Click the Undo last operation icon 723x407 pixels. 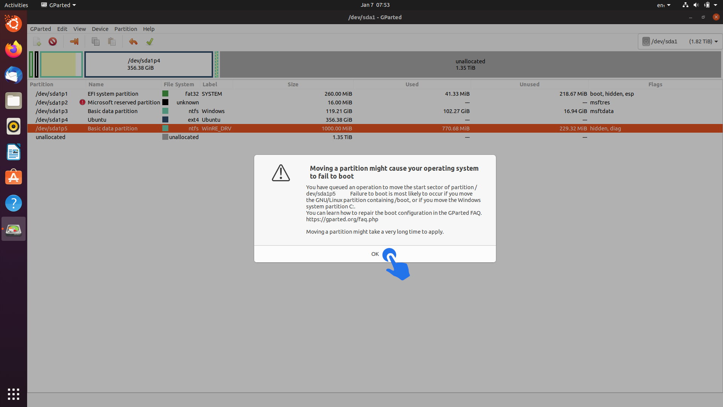click(133, 41)
